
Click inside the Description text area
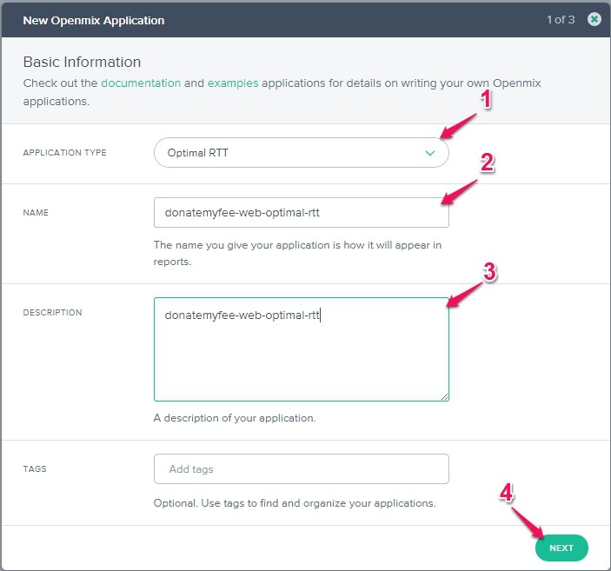pyautogui.click(x=301, y=356)
